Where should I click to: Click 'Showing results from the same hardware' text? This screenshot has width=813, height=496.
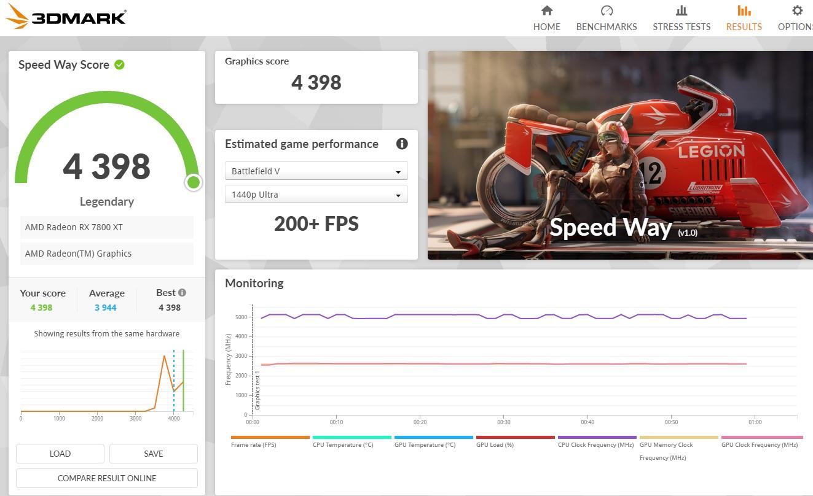point(107,334)
